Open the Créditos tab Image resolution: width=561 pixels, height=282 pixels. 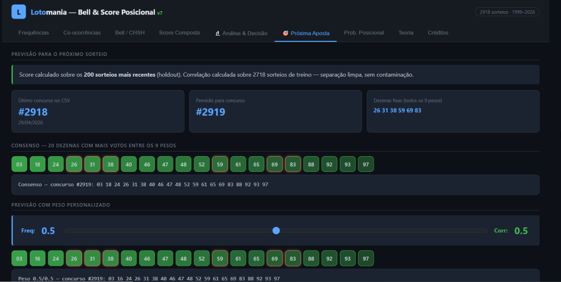click(x=438, y=33)
